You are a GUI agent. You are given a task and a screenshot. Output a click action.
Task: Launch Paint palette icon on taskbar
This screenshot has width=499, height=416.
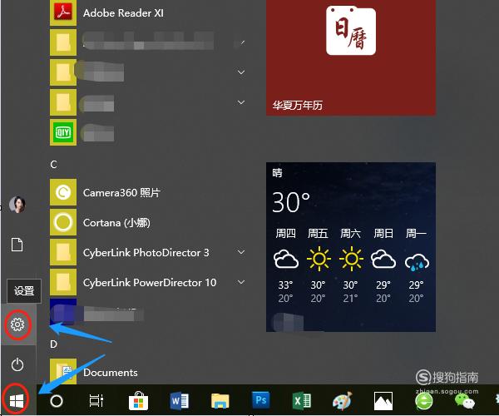pyautogui.click(x=343, y=401)
